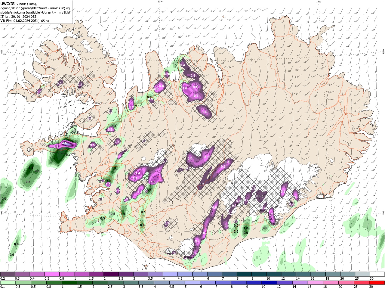The image size is (385, 289).
Task: Select medium green 0.5 swatch on lower colorbar
Action: 38,283
